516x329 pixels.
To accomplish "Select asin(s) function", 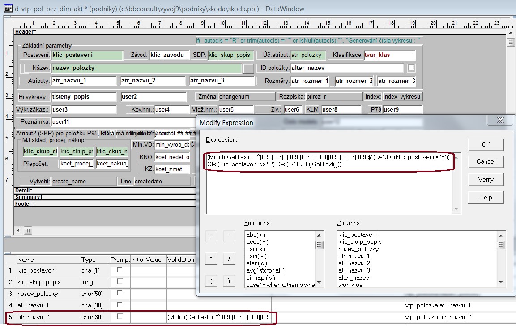I will click(x=256, y=256).
